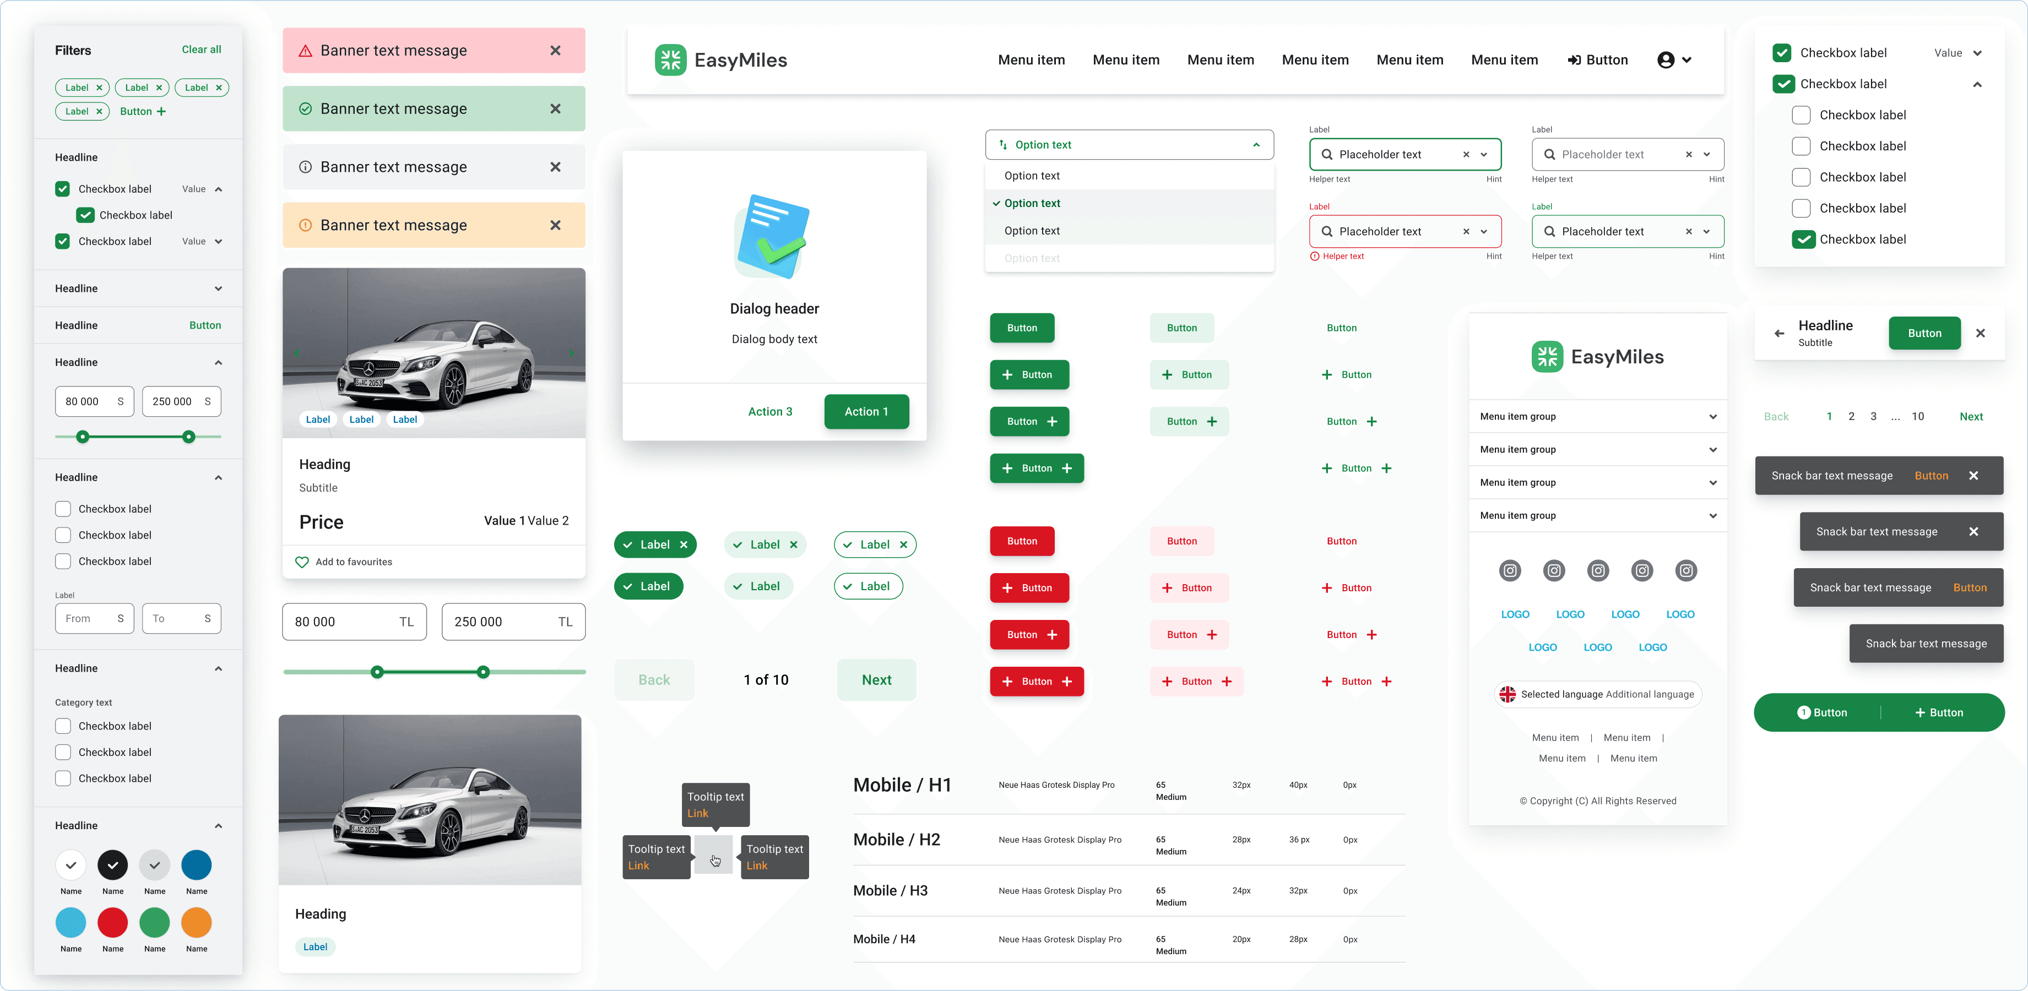
Task: Expand the collapsed second Headline filter section
Action: (x=218, y=289)
